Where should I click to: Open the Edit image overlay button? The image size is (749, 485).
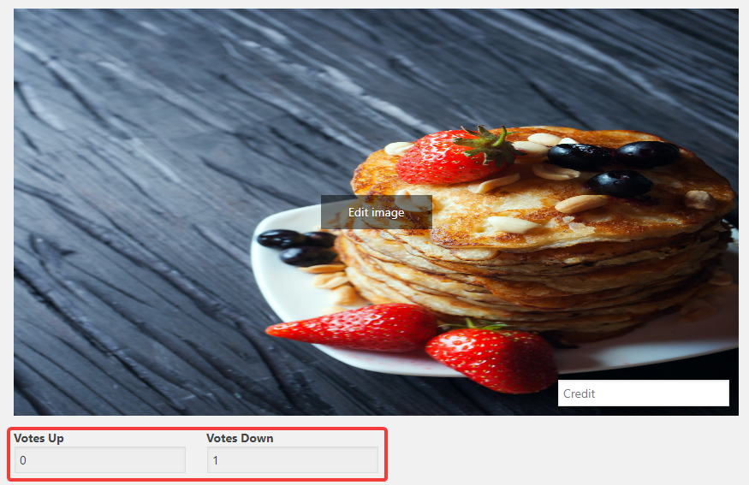click(x=377, y=212)
